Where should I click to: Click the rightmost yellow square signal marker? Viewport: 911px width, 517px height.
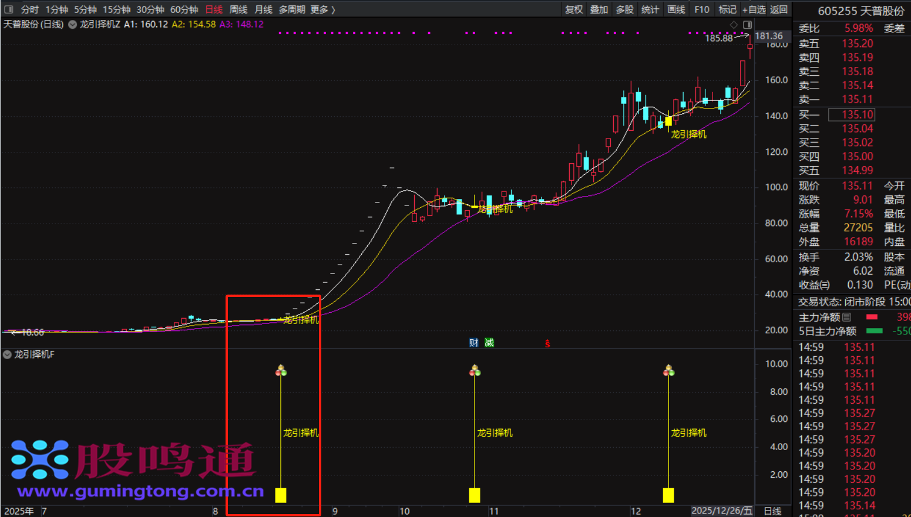tap(668, 495)
